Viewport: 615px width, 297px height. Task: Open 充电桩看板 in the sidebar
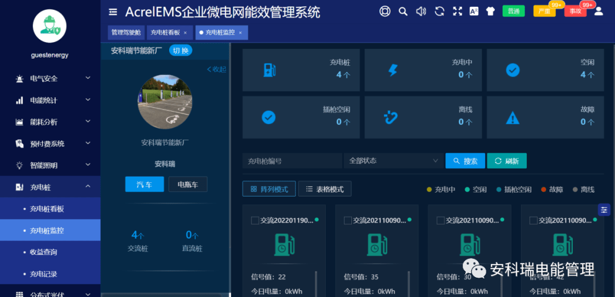pyautogui.click(x=50, y=208)
